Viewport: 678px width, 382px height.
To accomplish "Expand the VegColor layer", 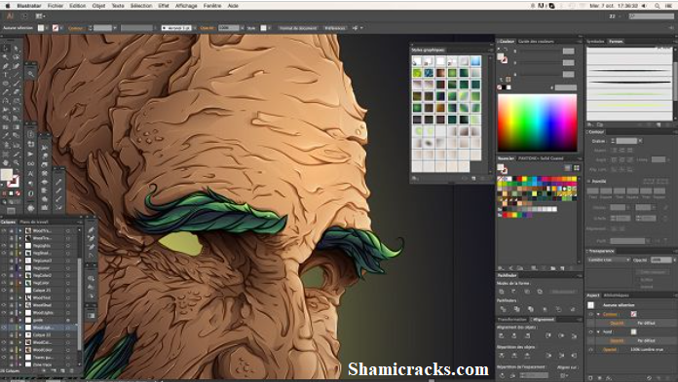I will click(20, 283).
